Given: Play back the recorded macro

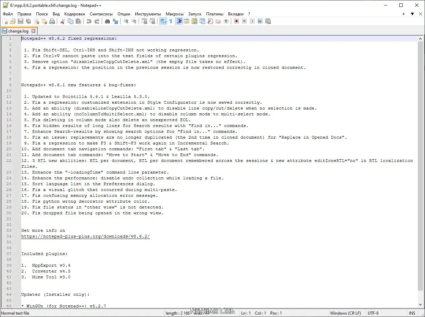Looking at the screenshot, I should tap(252, 21).
